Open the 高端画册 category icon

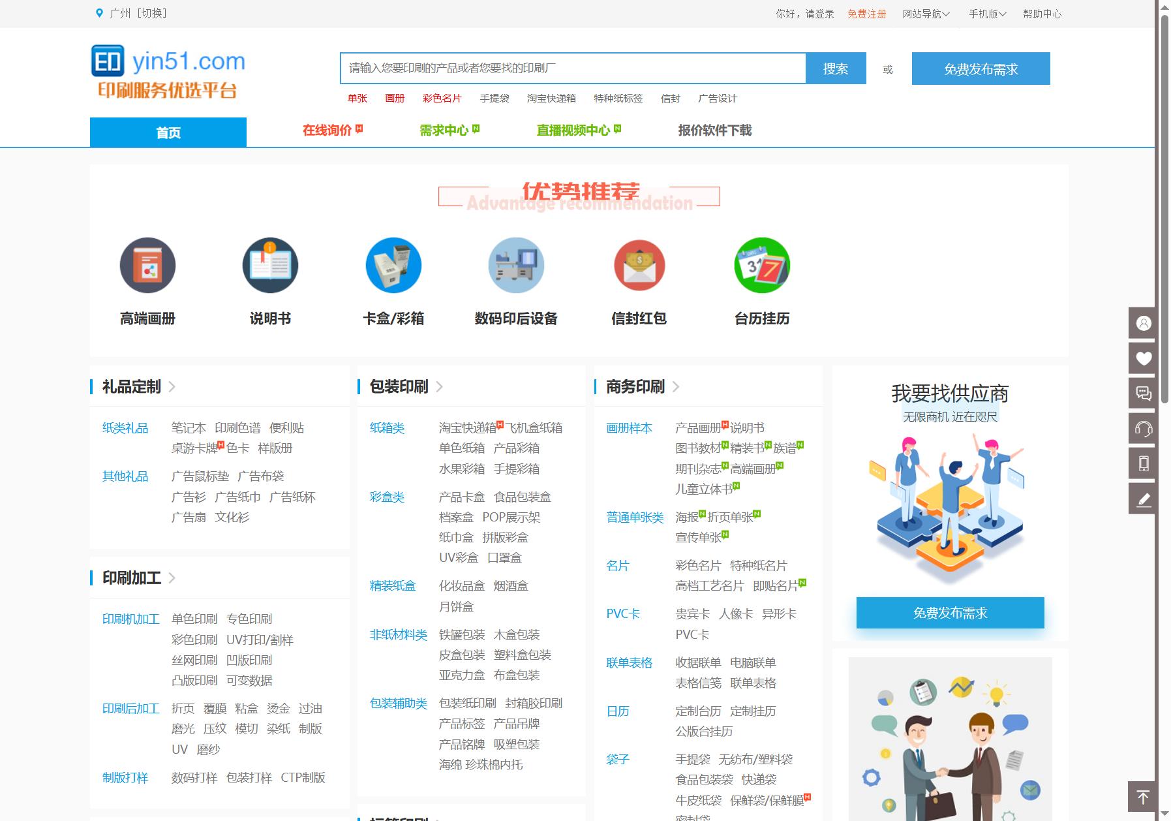pyautogui.click(x=147, y=265)
